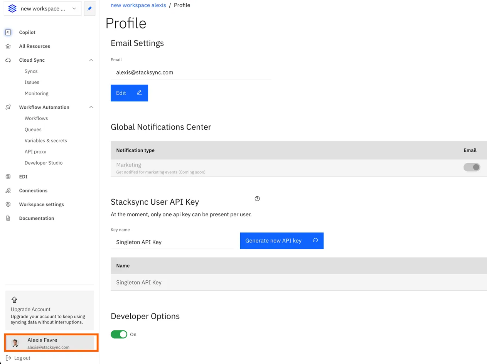Toggle the Developer Options switch off
This screenshot has height=364, width=487.
(x=119, y=334)
